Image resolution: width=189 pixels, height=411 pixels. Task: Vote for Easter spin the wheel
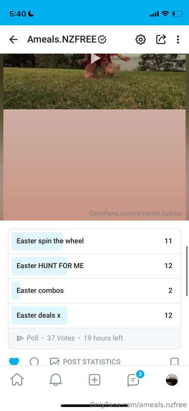[x=94, y=241]
